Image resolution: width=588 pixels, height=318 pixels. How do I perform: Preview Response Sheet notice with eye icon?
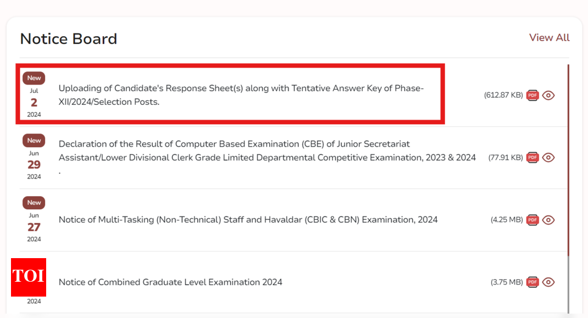click(x=548, y=95)
